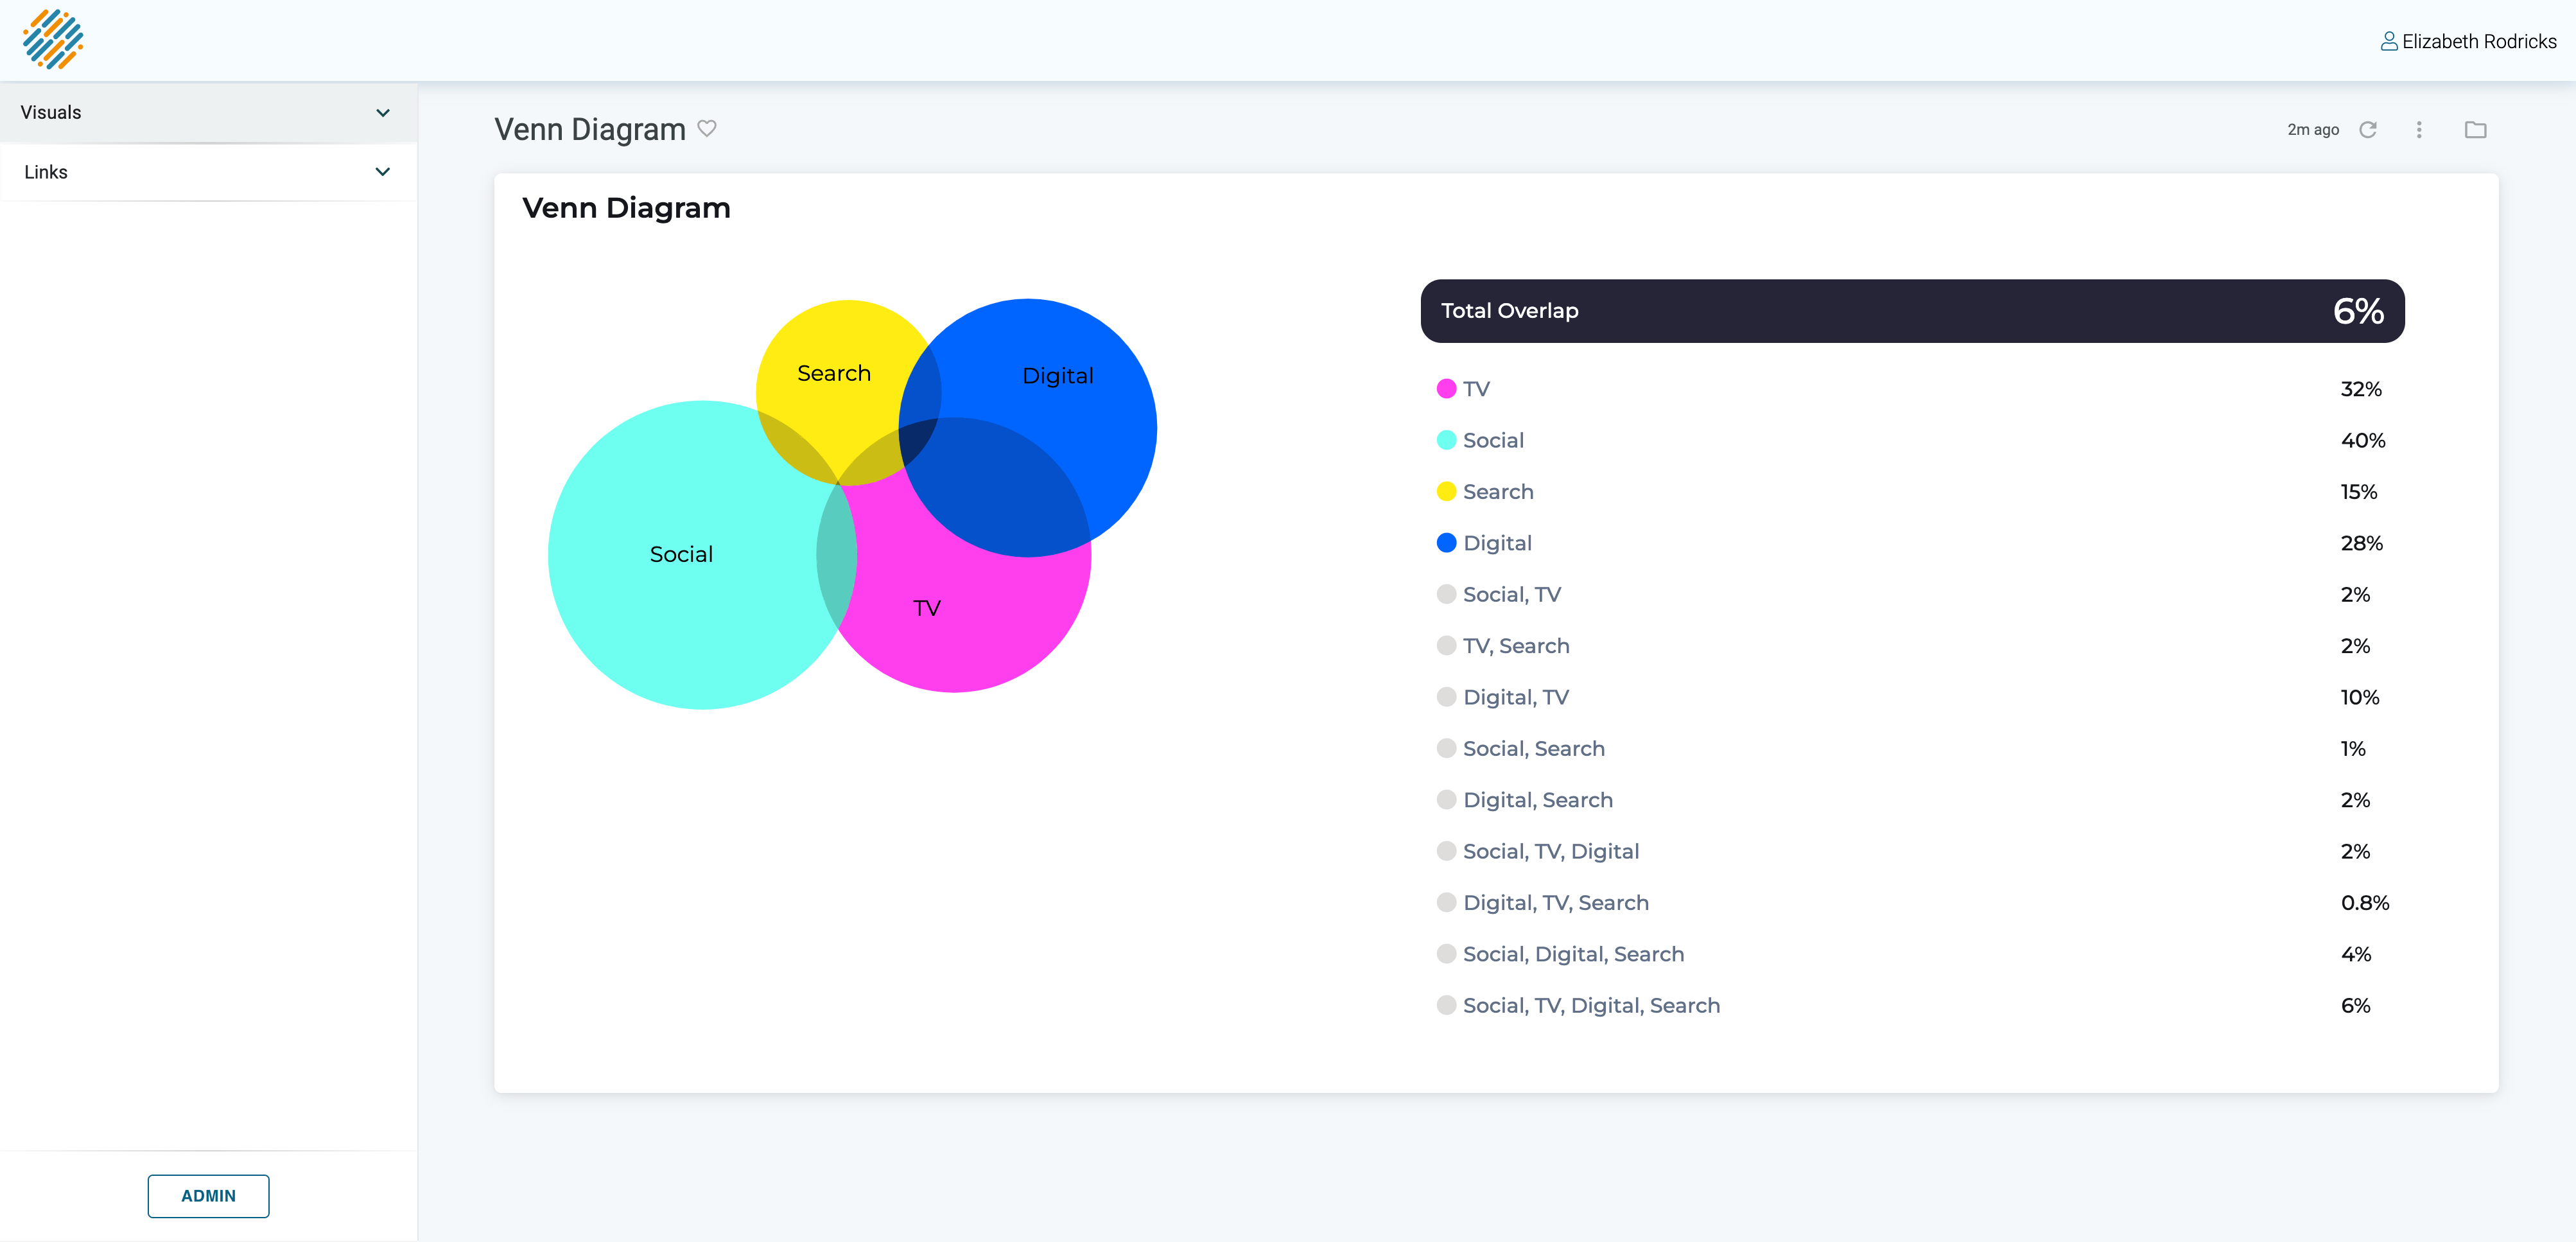
Task: Select the Links sidebar section
Action: pos(208,172)
